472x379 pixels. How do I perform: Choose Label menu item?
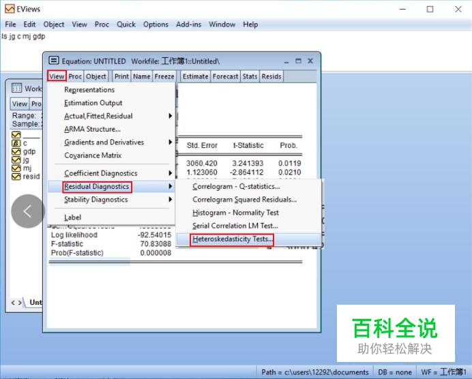coord(72,217)
